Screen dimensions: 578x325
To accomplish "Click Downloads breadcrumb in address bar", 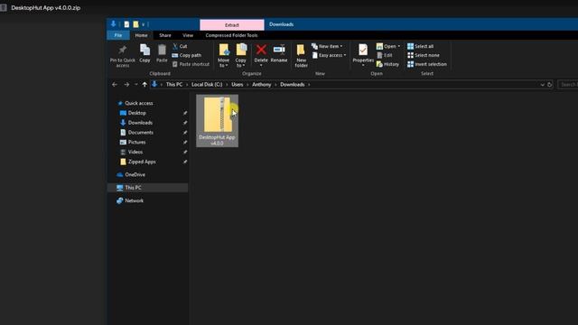I will 293,84.
